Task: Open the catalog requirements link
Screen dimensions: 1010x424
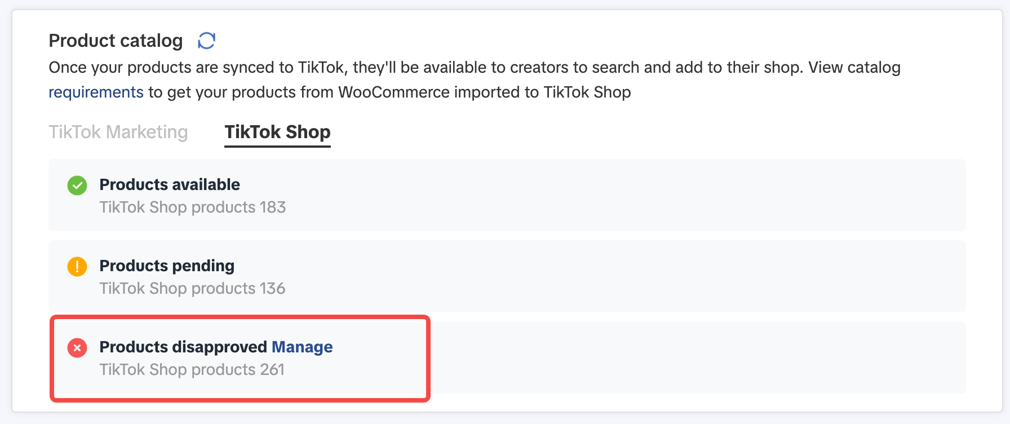Action: click(96, 92)
